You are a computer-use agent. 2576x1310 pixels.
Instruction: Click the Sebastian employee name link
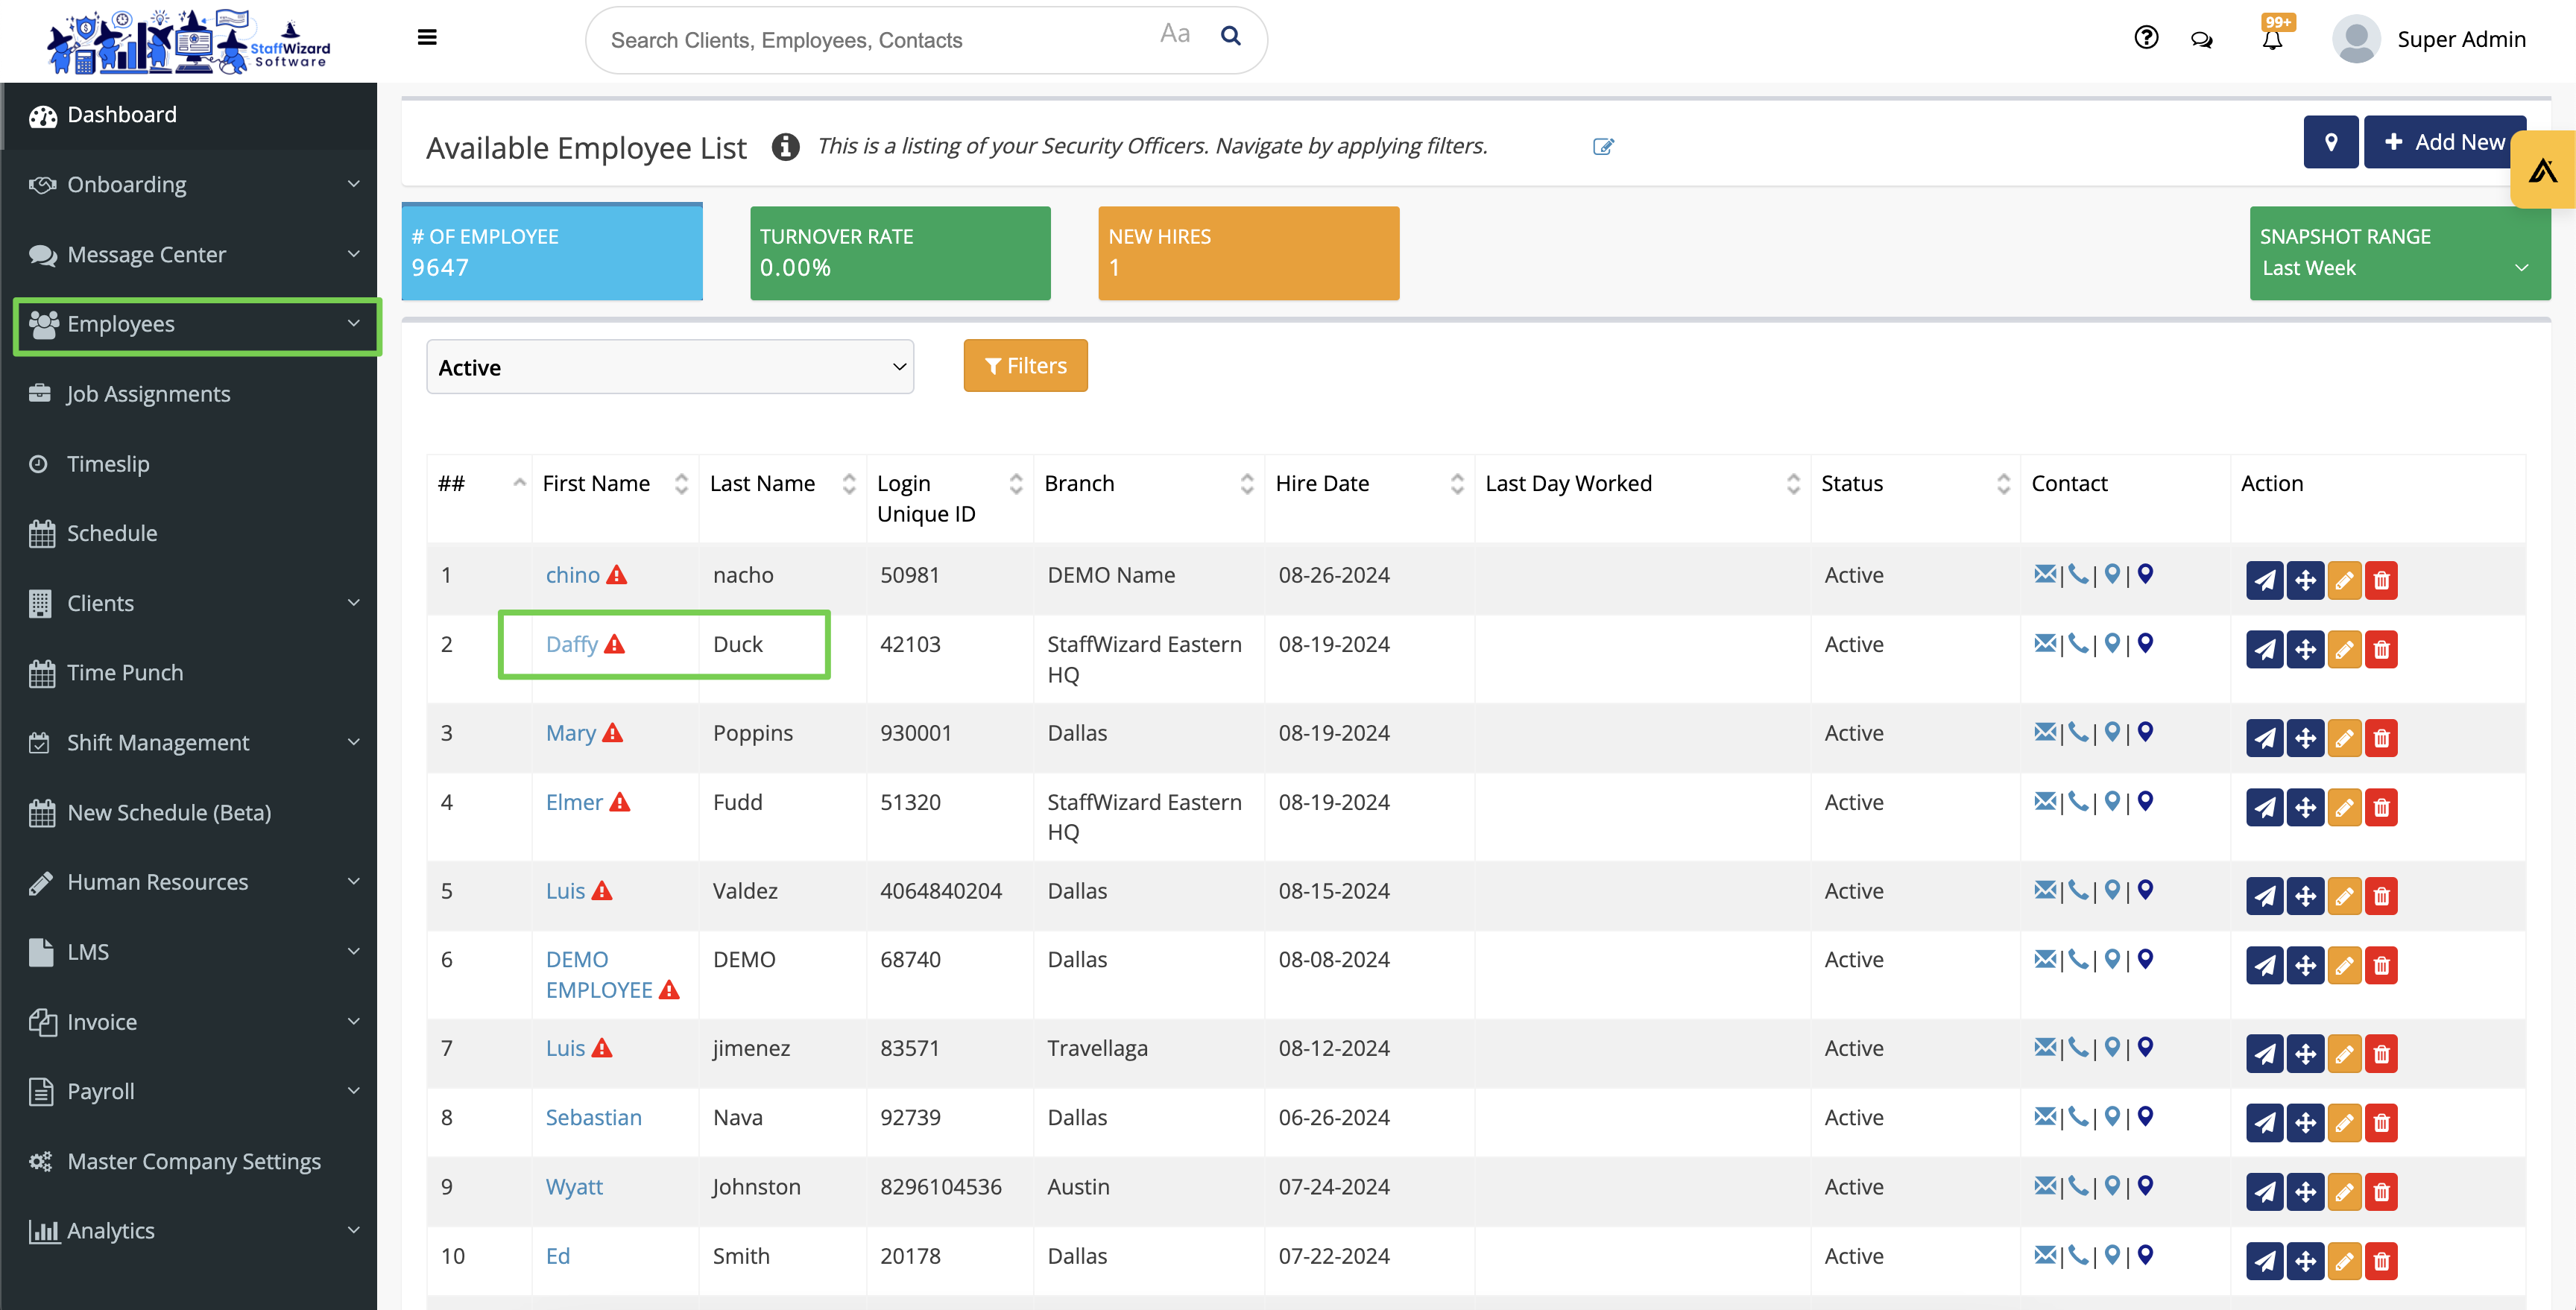pyautogui.click(x=593, y=1117)
